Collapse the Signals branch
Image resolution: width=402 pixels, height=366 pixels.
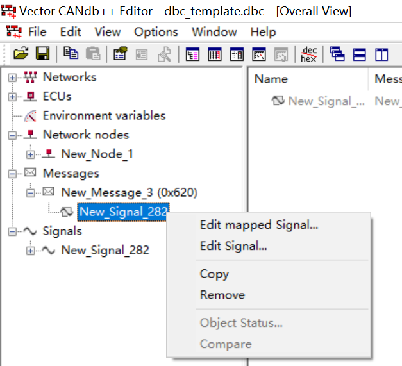tap(12, 231)
